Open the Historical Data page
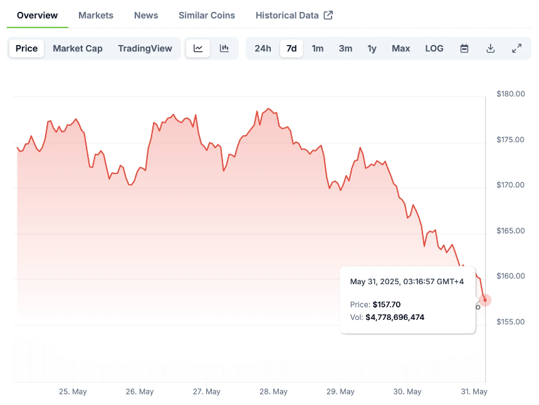The image size is (539, 405). pos(287,15)
